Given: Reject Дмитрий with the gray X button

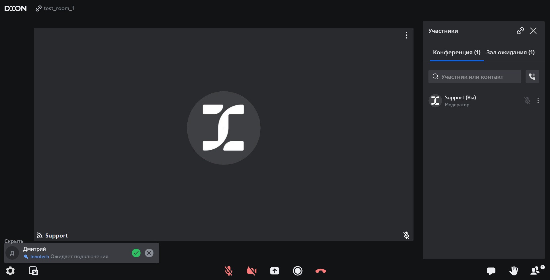Looking at the screenshot, I should pos(149,253).
